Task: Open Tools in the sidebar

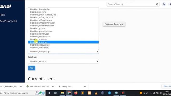Action: point(2,15)
